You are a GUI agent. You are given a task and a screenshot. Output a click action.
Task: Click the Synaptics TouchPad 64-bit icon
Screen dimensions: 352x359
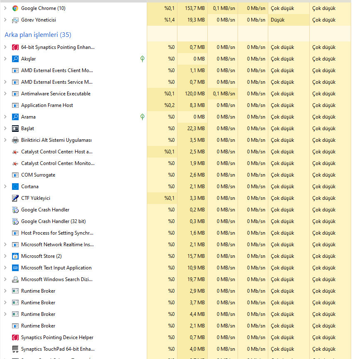[x=15, y=349]
